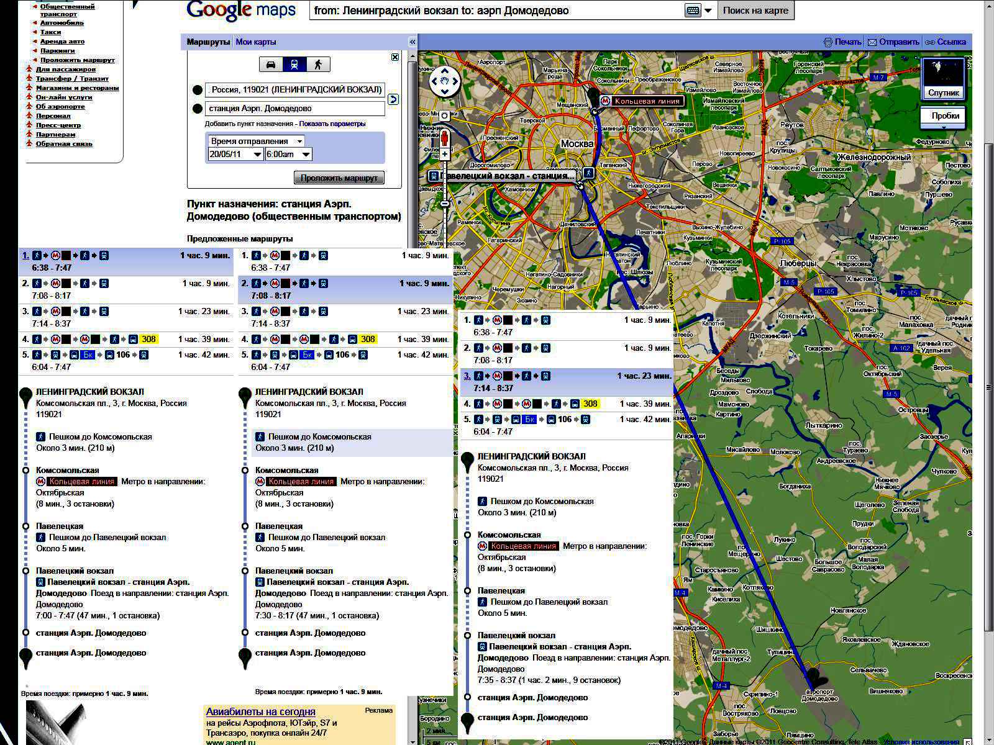Click the Проложить маршрут button
Viewport: 994px width, 745px height.
(339, 178)
